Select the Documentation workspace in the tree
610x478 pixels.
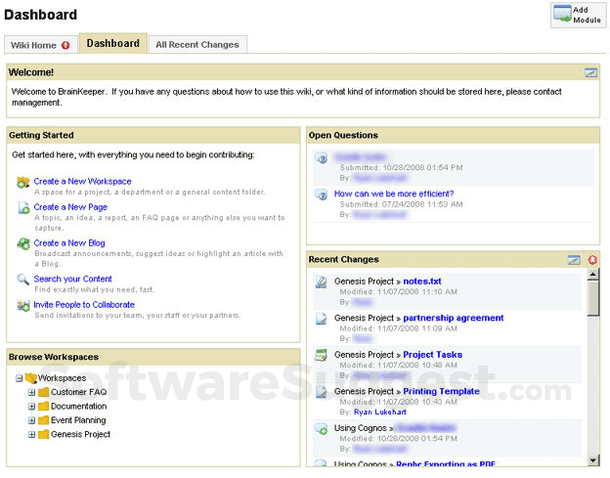[x=78, y=407]
